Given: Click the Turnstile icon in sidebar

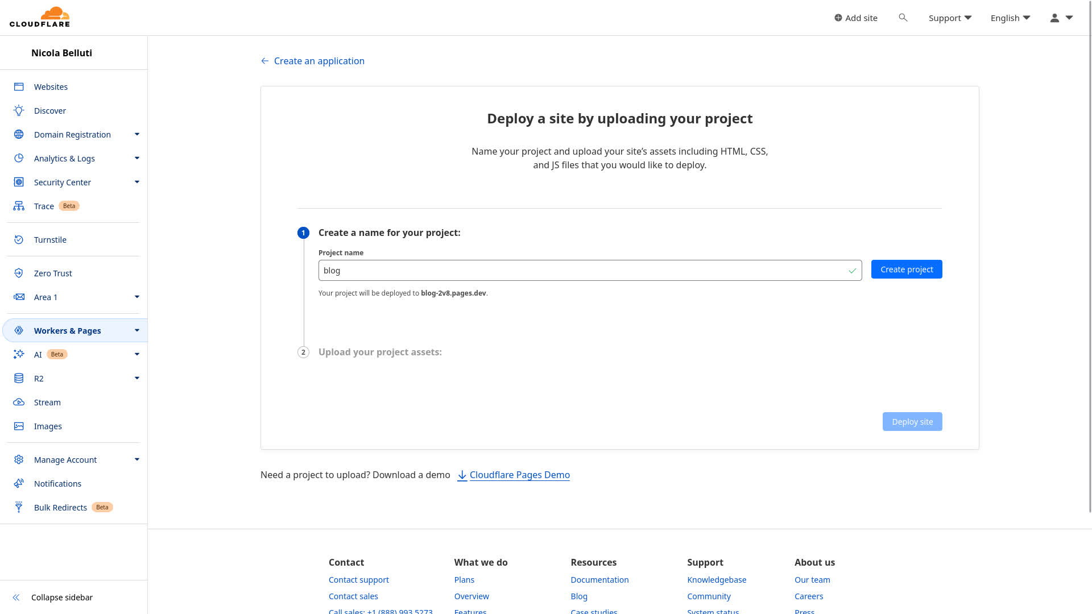Looking at the screenshot, I should click(x=19, y=239).
